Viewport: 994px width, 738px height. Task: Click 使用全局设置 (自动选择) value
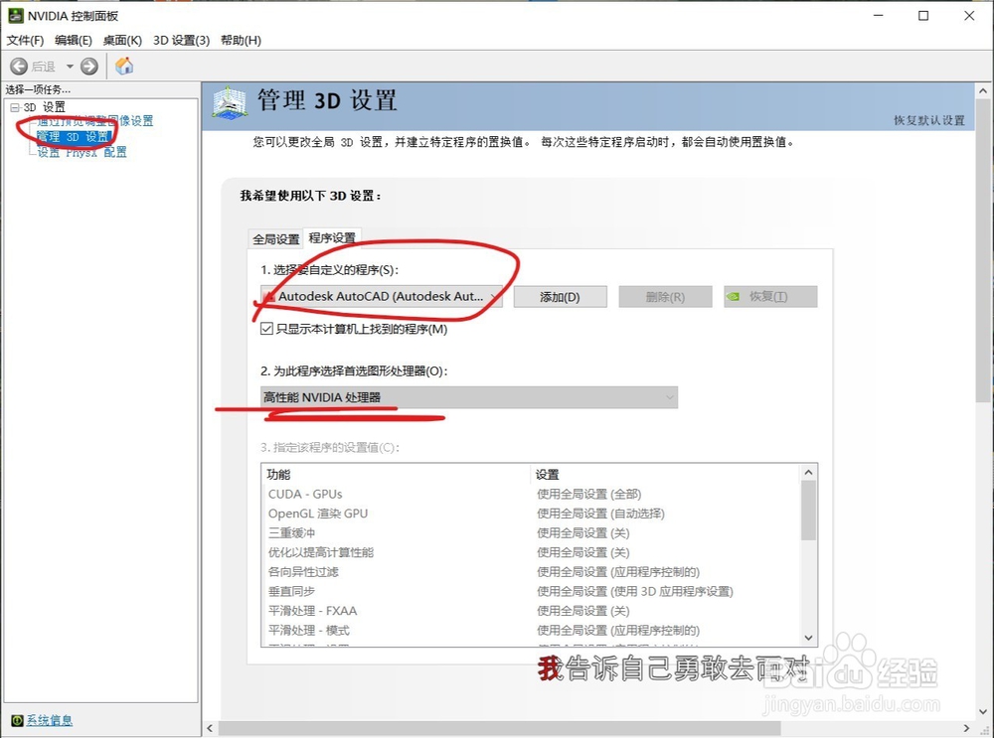tap(600, 514)
